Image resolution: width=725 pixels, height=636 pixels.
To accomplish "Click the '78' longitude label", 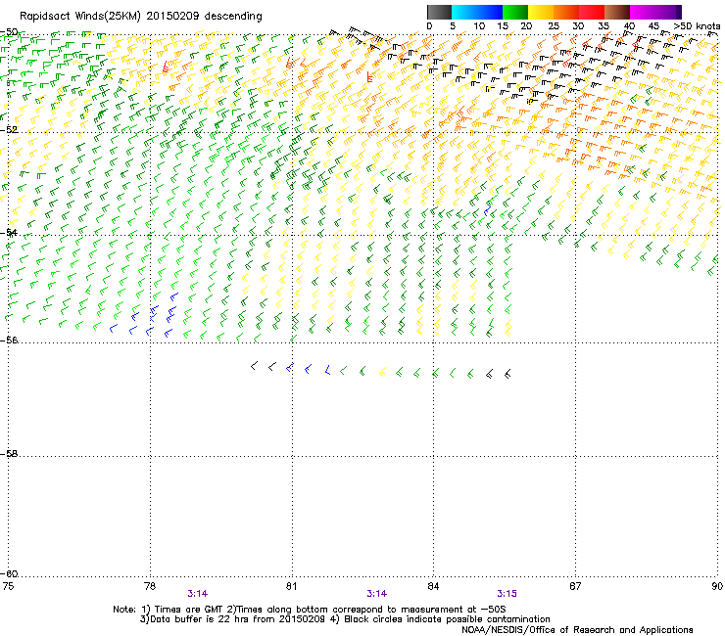I will [150, 586].
